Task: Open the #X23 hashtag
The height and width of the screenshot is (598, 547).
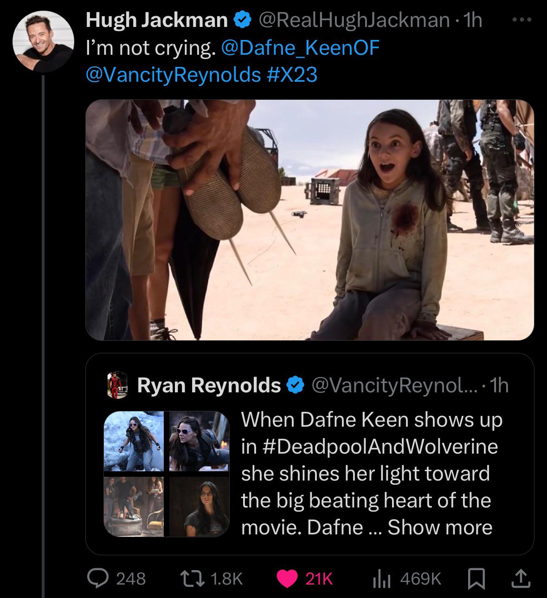Action: coord(293,74)
